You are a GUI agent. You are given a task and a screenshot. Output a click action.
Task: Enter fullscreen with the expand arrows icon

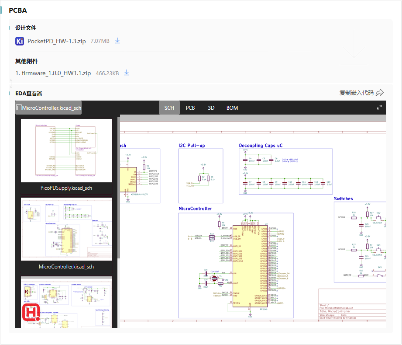click(x=379, y=106)
